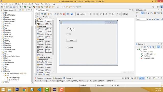The width and height of the screenshot is (163, 92).
Task: Pick JRadioButton component in Palette
Action: tap(48, 67)
